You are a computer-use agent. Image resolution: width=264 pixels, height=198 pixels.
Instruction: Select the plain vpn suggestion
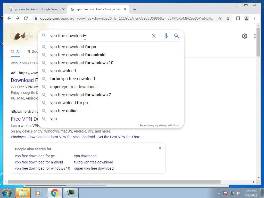(x=111, y=119)
